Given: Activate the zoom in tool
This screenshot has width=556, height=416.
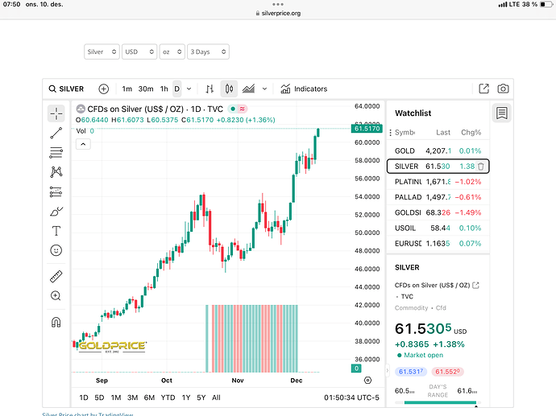Looking at the screenshot, I should coord(56,296).
